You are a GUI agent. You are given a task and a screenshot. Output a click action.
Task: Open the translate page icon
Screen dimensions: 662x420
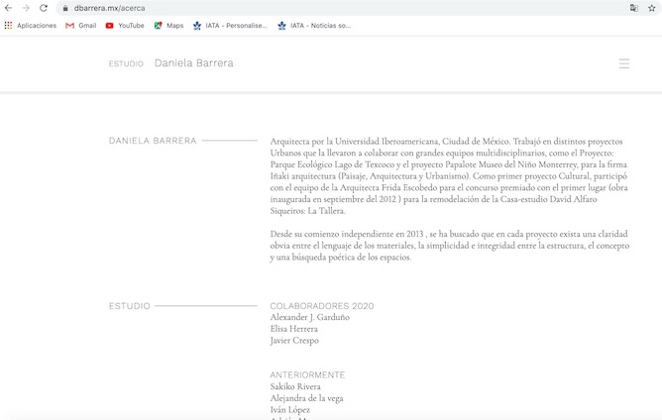click(x=633, y=8)
